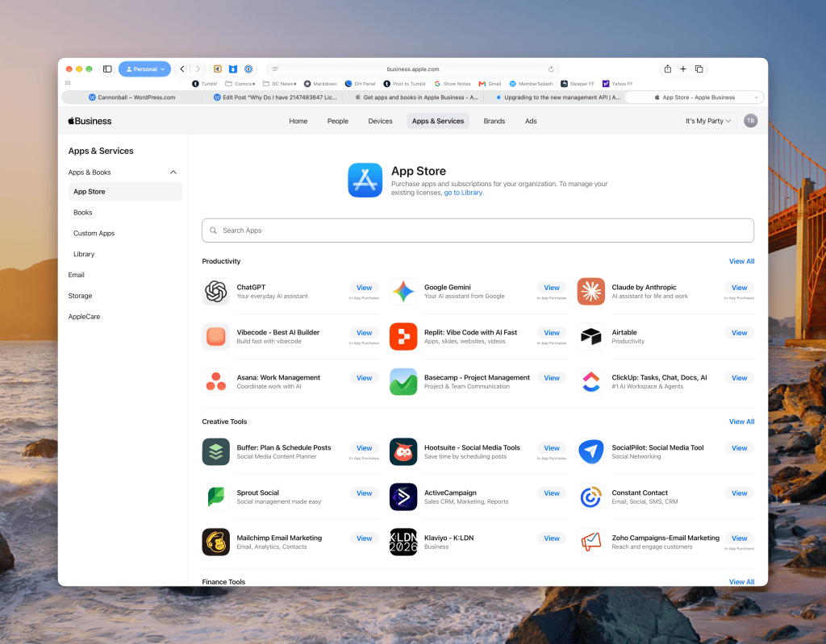Open the Gmail bookmark in favorites bar
826x644 pixels.
(490, 84)
